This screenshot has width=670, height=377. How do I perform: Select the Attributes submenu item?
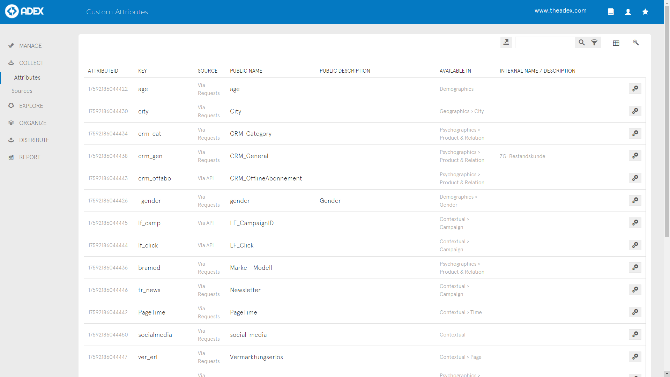click(x=27, y=77)
